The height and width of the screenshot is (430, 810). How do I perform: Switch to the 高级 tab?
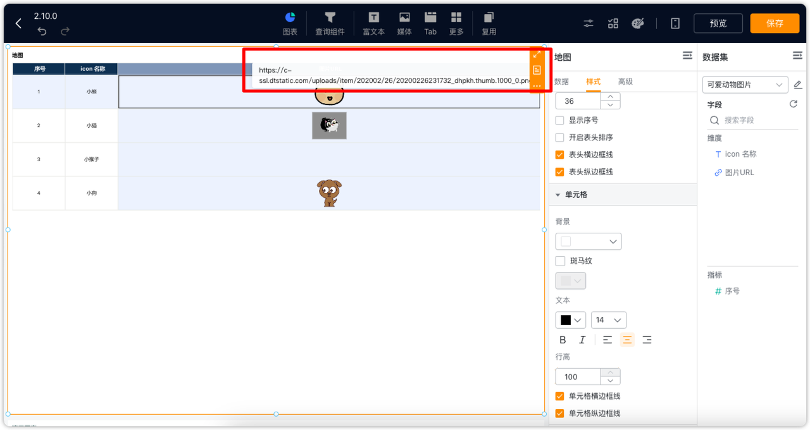tap(625, 82)
